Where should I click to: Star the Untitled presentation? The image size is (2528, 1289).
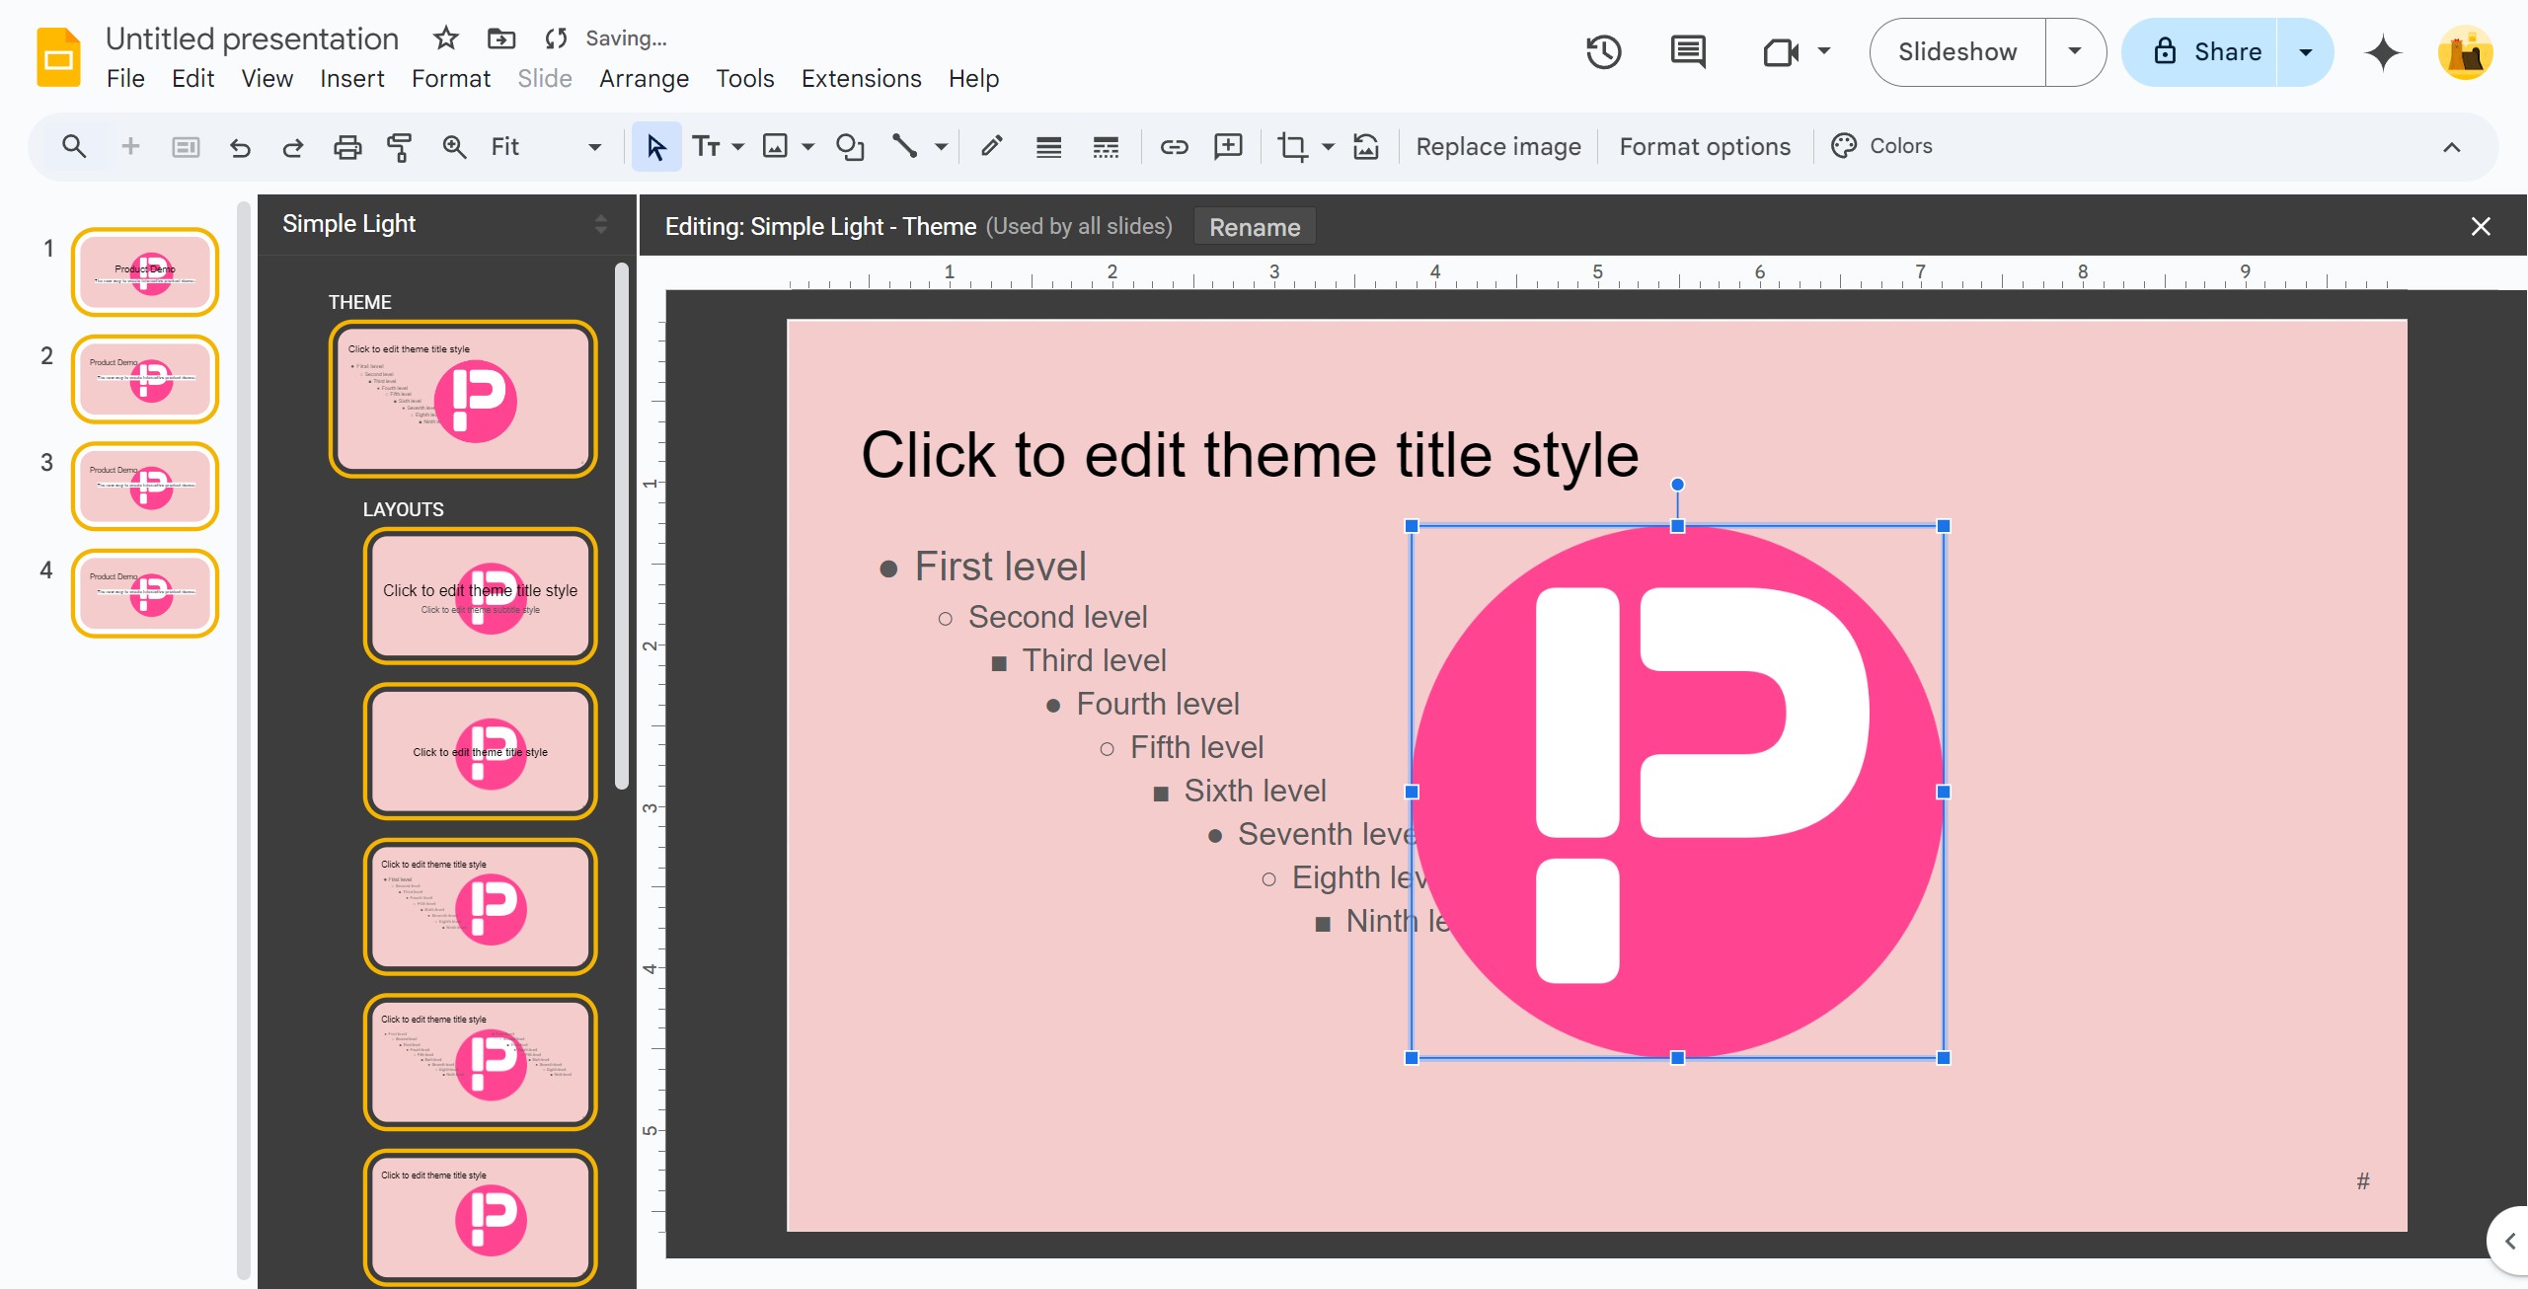pyautogui.click(x=446, y=38)
